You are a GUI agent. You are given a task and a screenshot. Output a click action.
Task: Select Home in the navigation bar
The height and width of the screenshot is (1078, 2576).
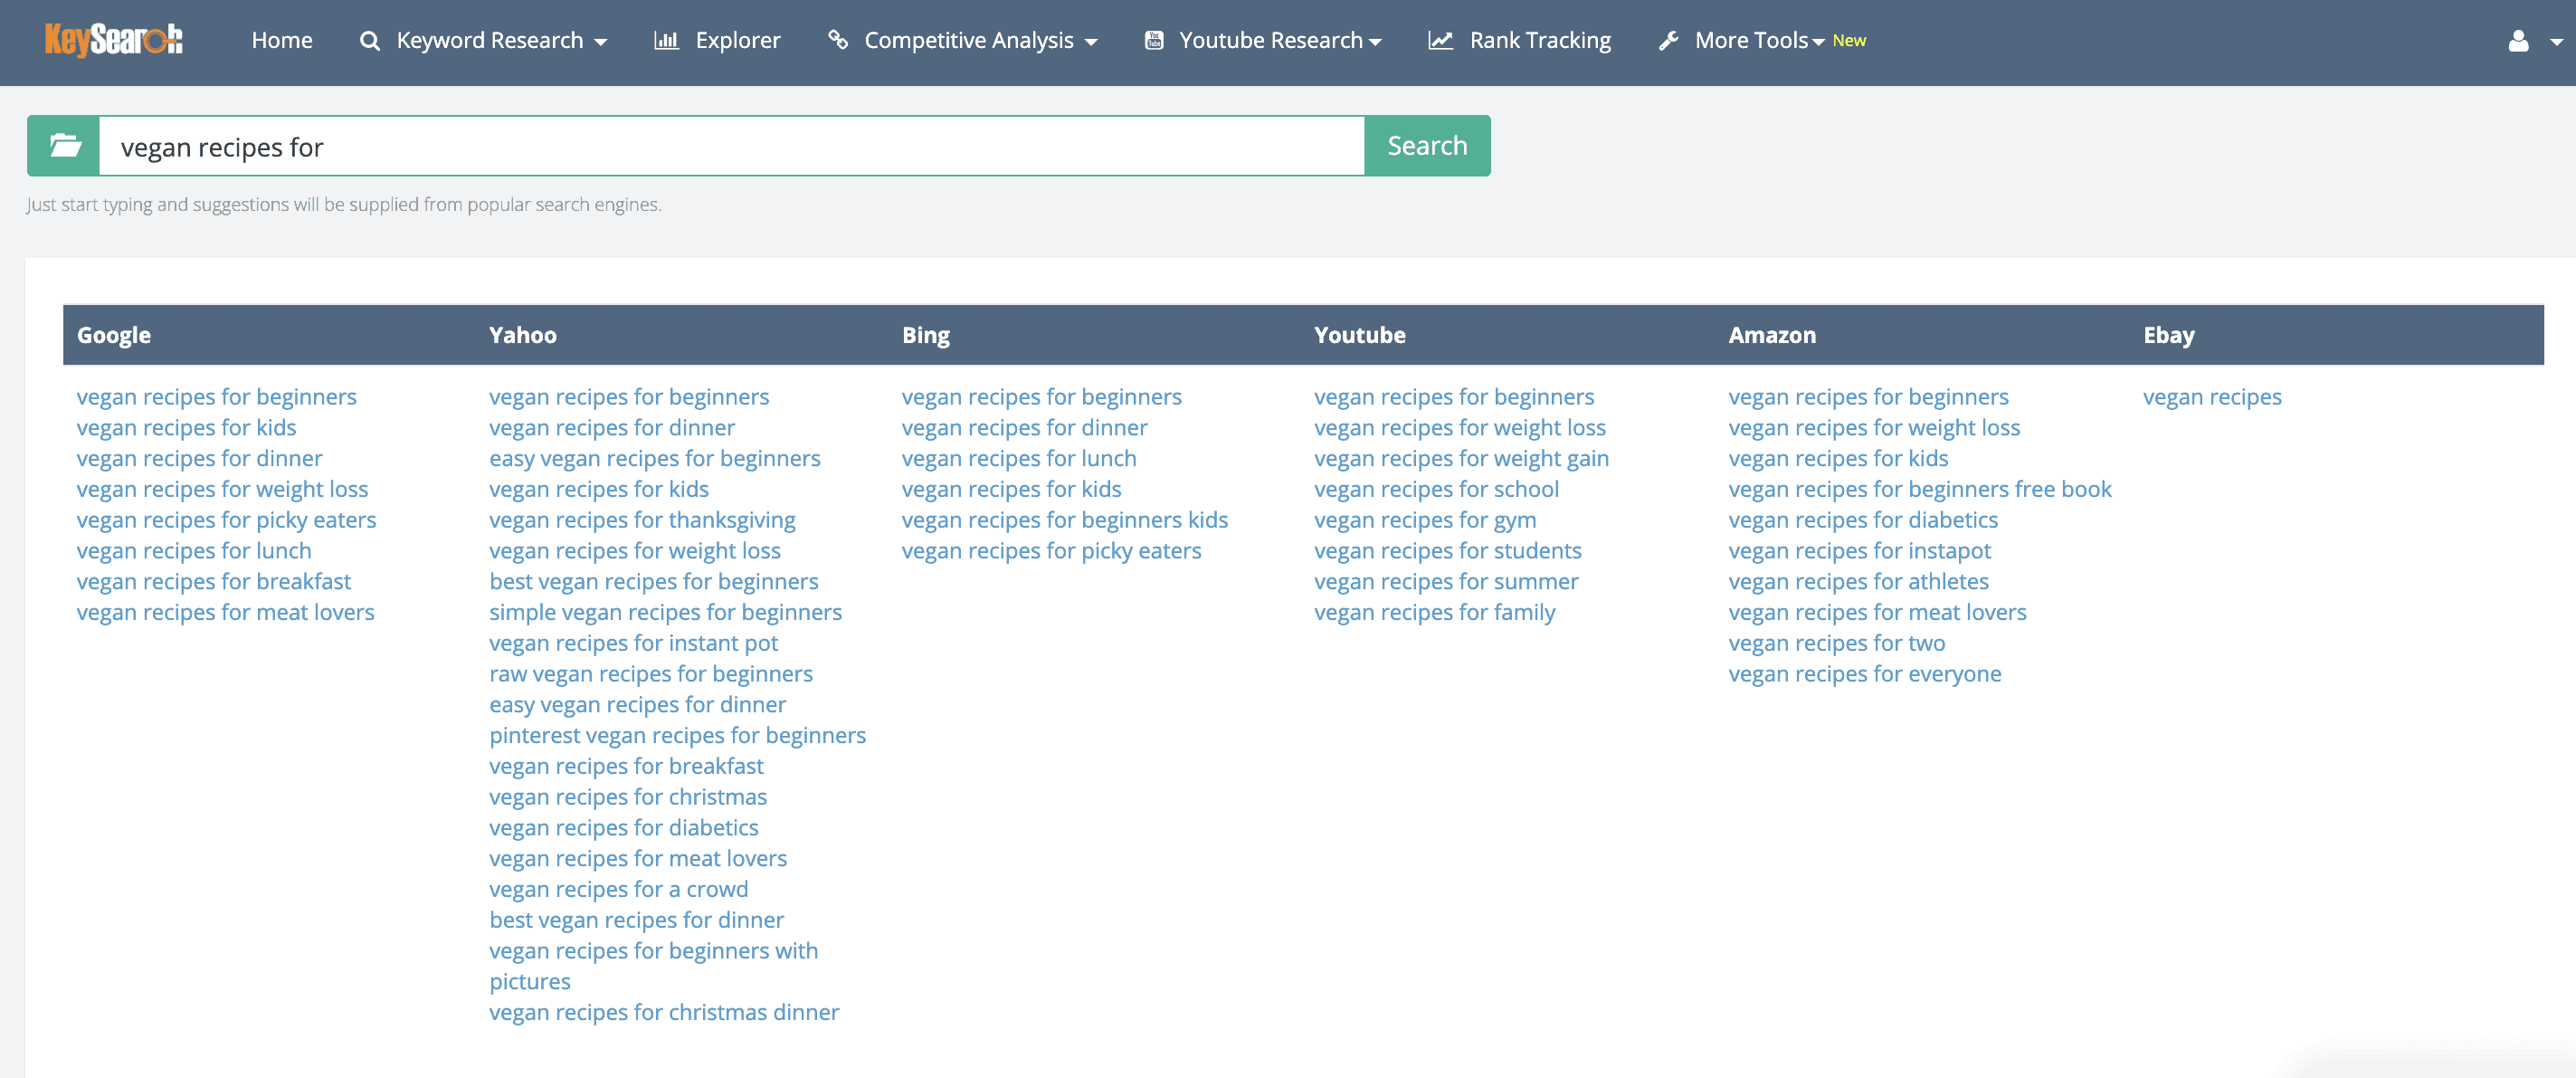pos(282,40)
